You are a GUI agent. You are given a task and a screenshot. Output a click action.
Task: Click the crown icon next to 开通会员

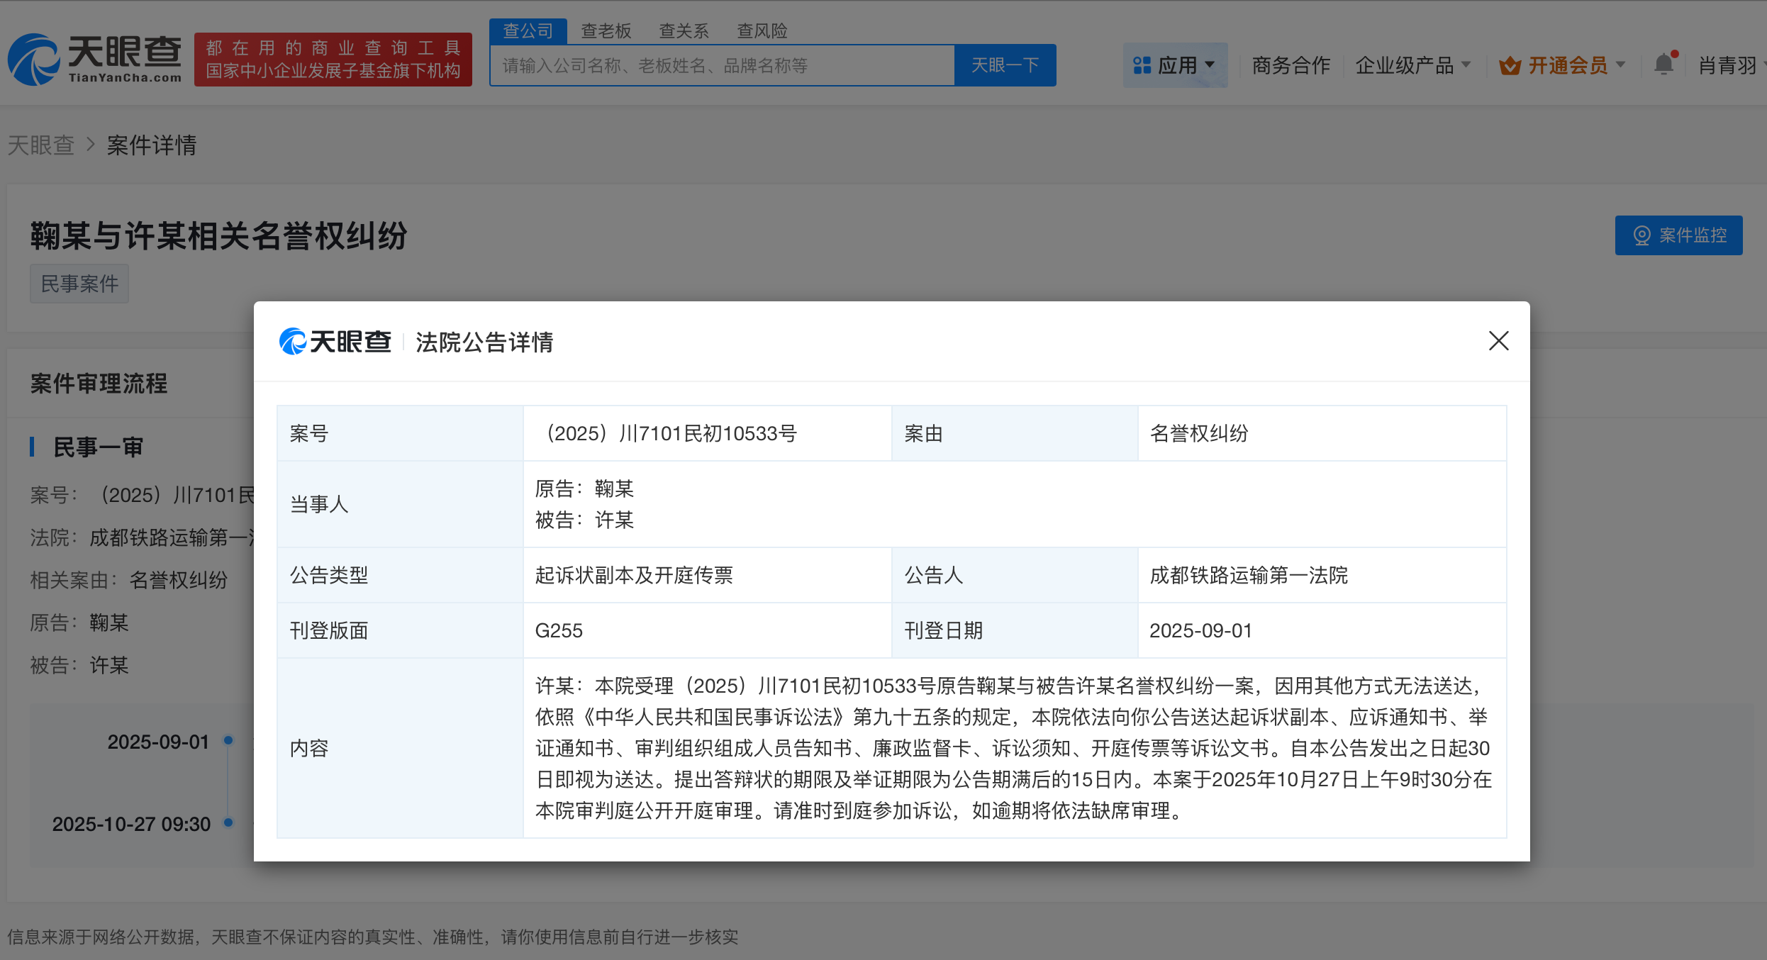click(x=1511, y=65)
